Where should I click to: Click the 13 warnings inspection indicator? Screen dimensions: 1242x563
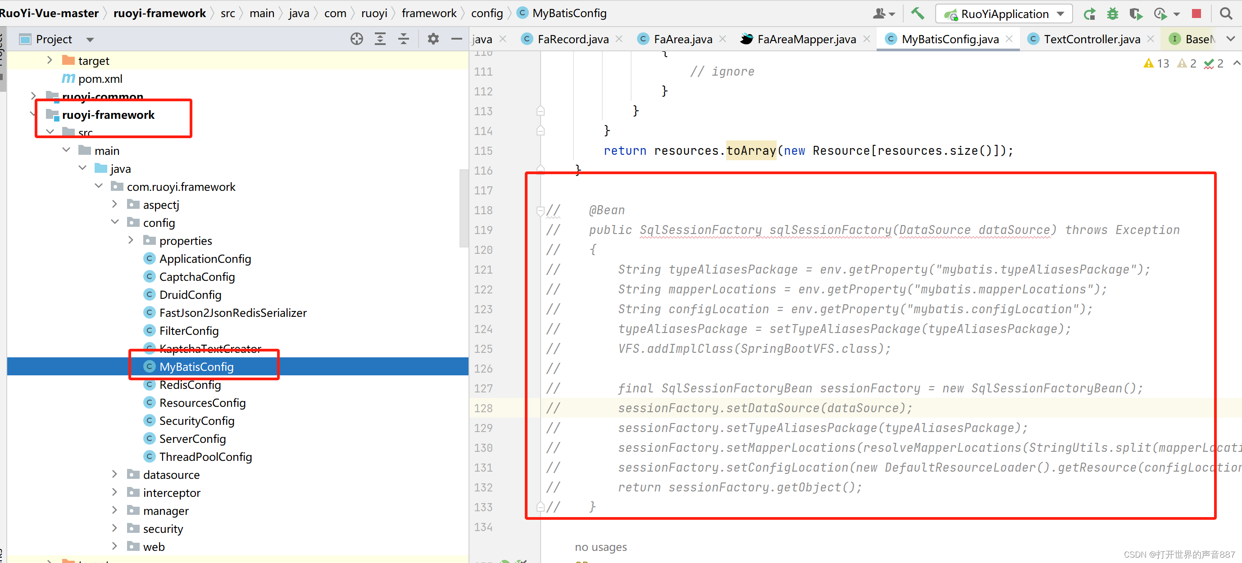[x=1156, y=63]
